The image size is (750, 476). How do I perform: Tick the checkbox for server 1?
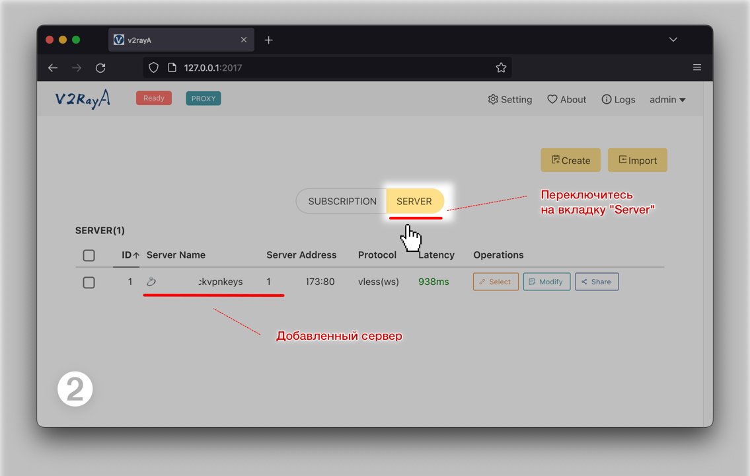89,282
